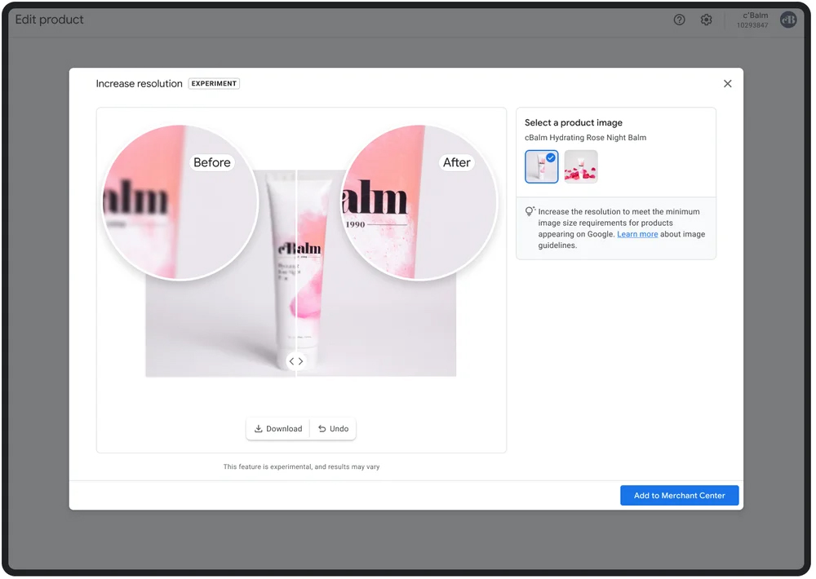The height and width of the screenshot is (579, 816).
Task: Click the c'Balm account name text
Action: pyautogui.click(x=755, y=15)
